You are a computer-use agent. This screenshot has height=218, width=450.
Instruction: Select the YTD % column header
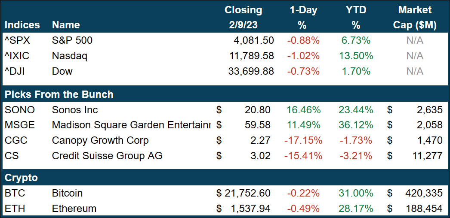356,18
